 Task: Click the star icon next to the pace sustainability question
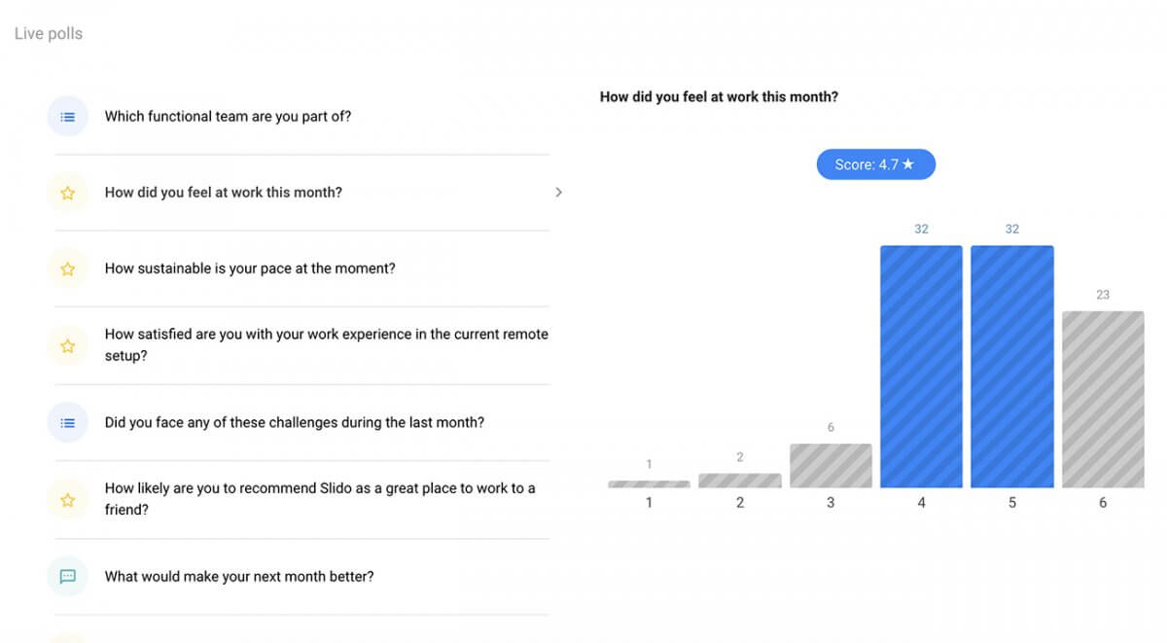click(x=67, y=268)
